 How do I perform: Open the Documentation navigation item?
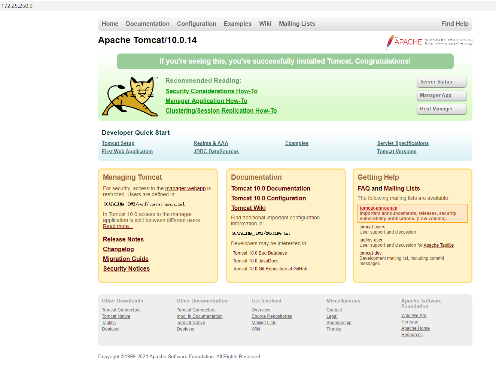(x=147, y=24)
